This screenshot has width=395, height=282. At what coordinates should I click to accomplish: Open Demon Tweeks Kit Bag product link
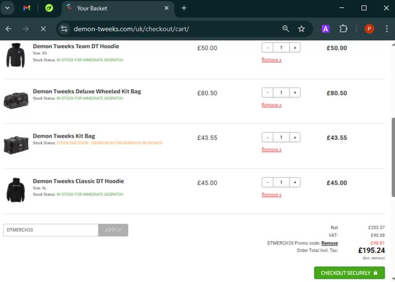[x=64, y=136]
